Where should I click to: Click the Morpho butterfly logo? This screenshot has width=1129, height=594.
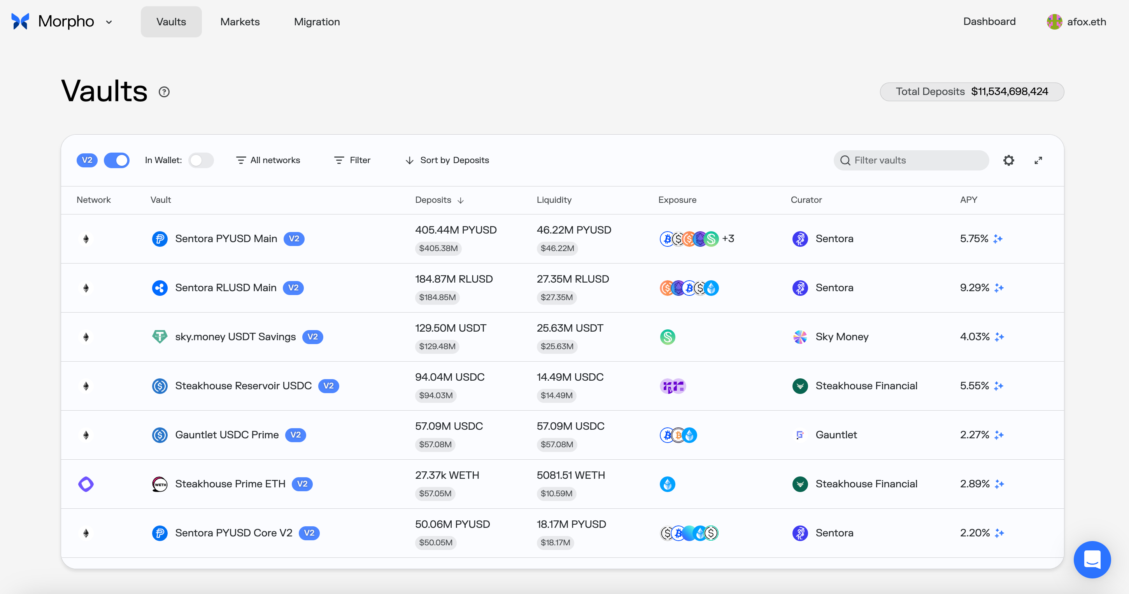coord(20,21)
